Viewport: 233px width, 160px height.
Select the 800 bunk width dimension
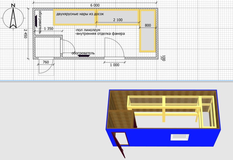148,25
